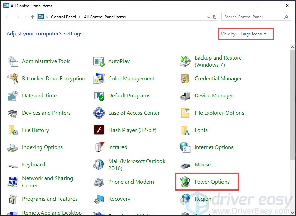Expand the address bar history dropdown arrow
296x216 pixels.
point(209,17)
